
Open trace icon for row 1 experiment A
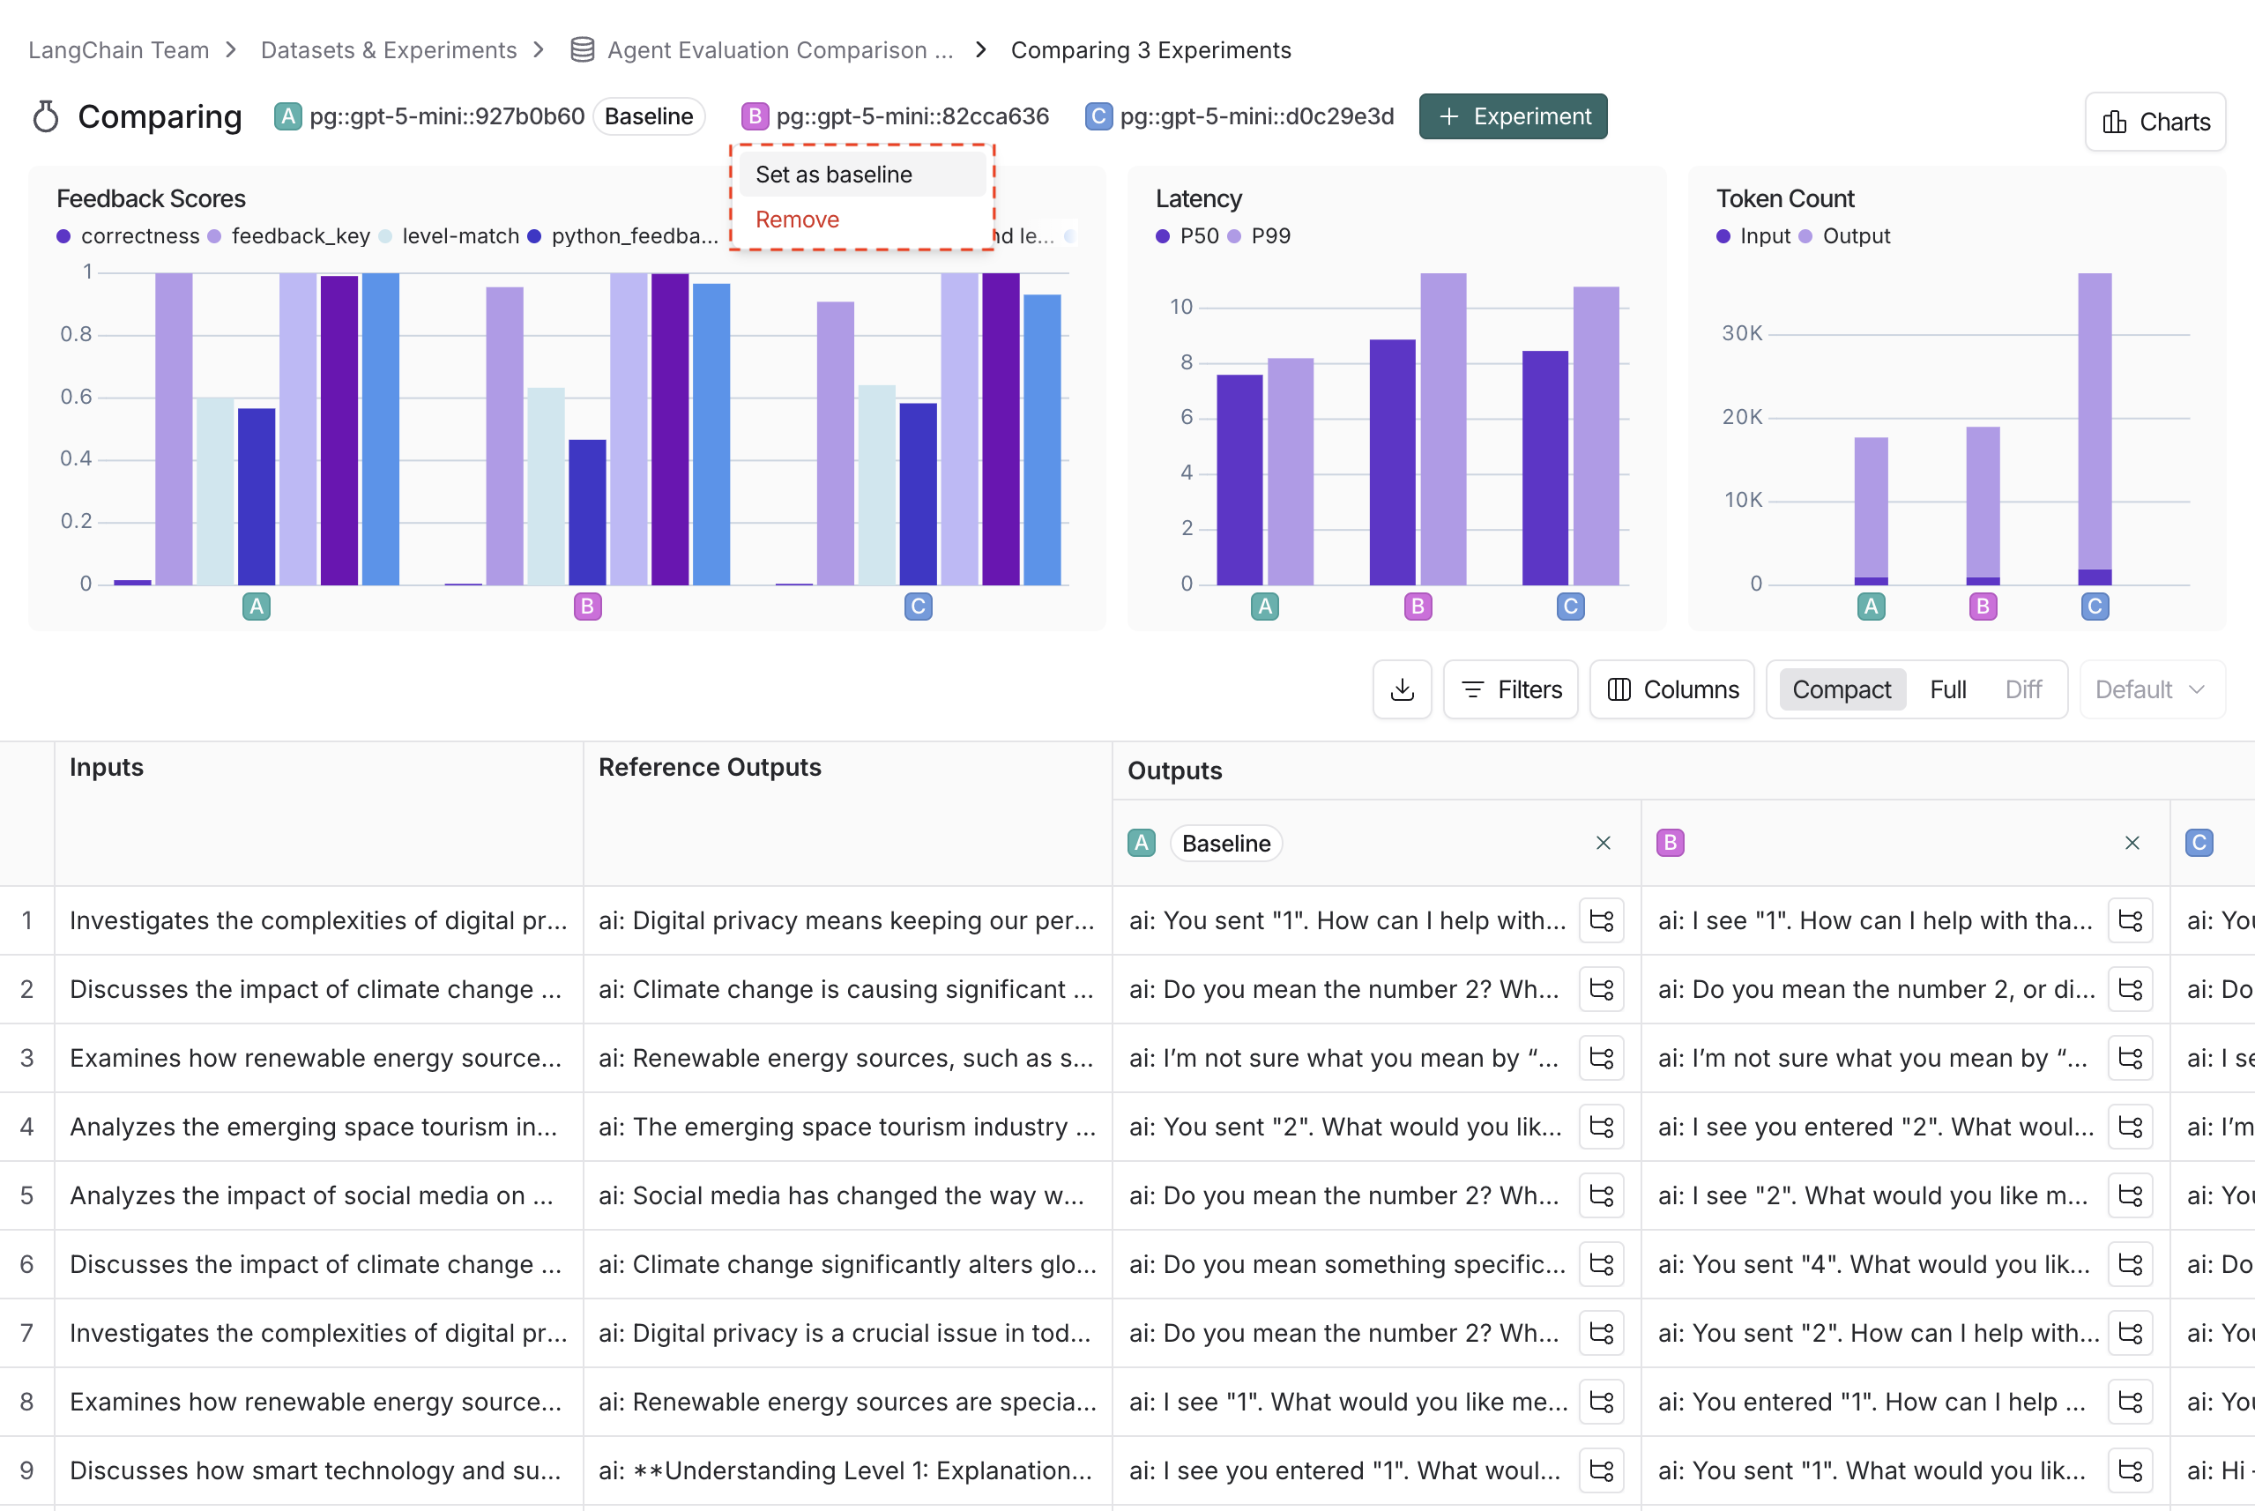[1602, 920]
